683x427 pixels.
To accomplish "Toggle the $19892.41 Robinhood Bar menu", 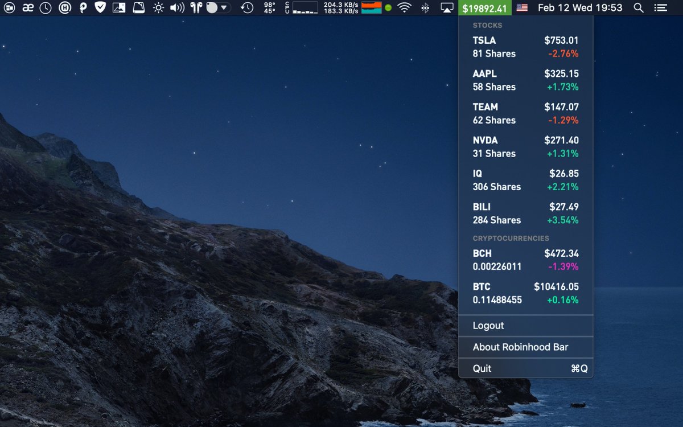I will point(484,8).
